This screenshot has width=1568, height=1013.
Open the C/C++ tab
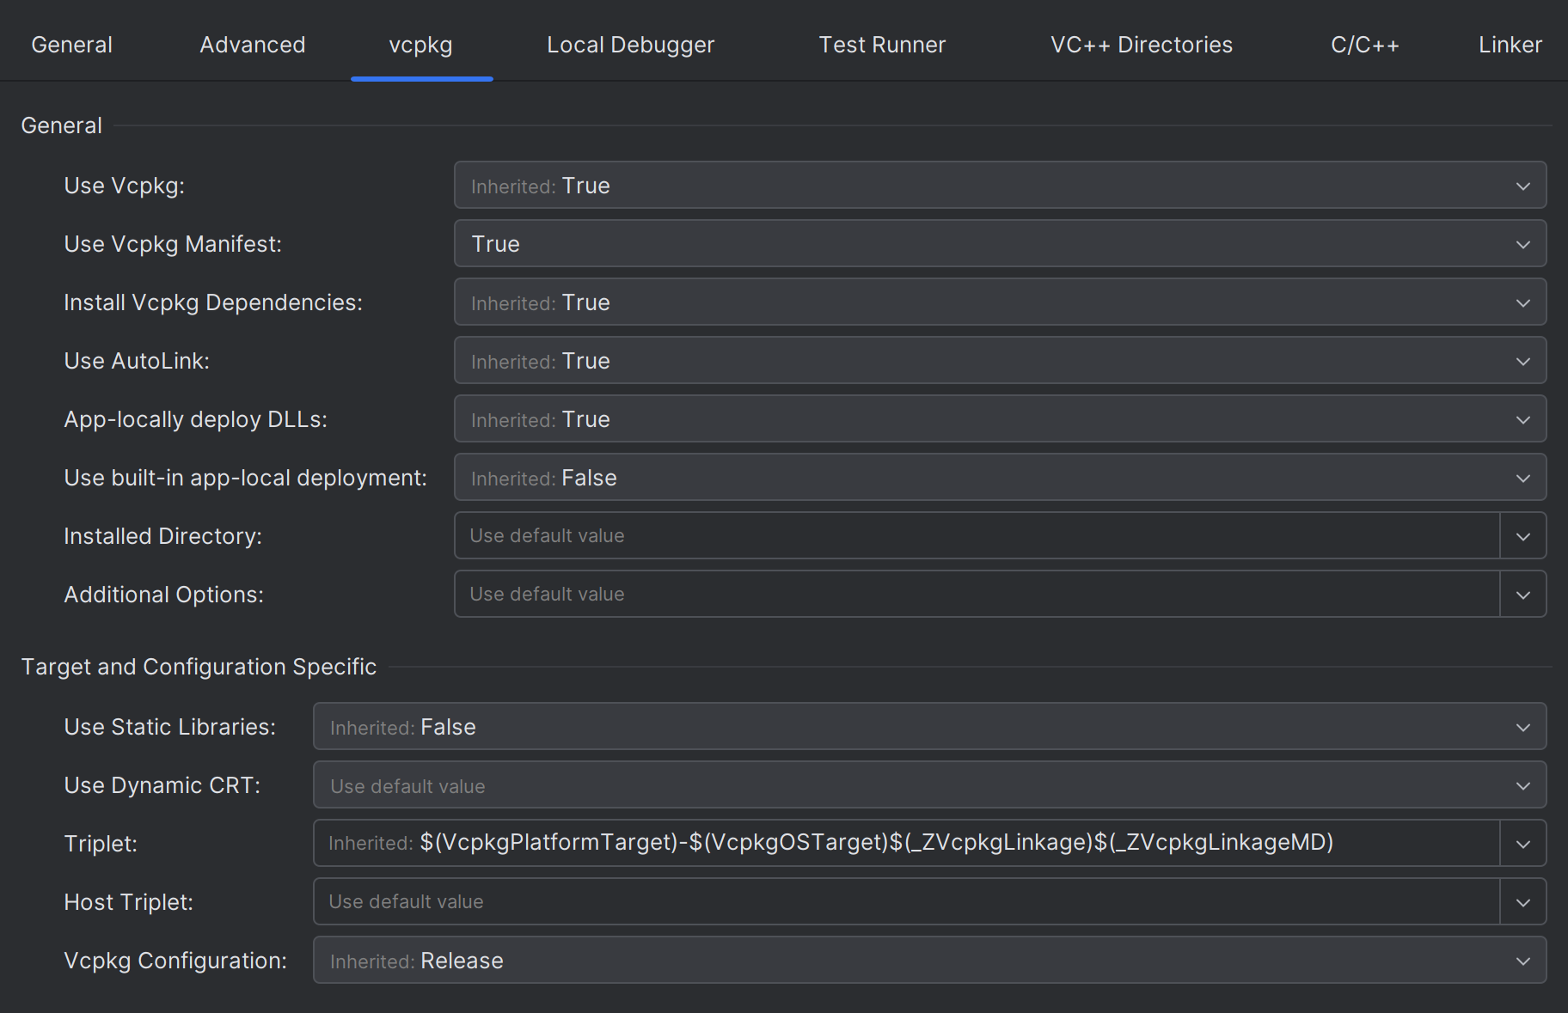point(1365,45)
